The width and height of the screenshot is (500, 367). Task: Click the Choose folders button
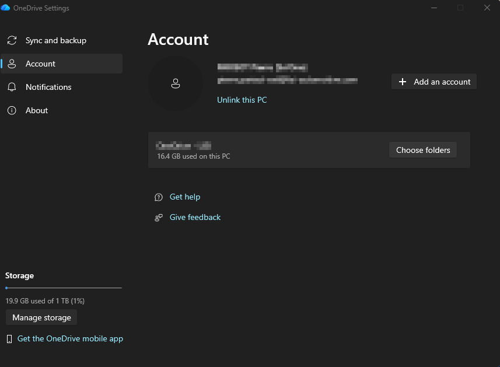coord(423,150)
